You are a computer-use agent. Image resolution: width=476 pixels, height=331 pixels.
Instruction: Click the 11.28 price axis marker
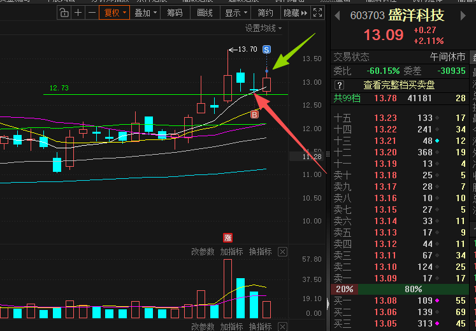tap(312, 157)
